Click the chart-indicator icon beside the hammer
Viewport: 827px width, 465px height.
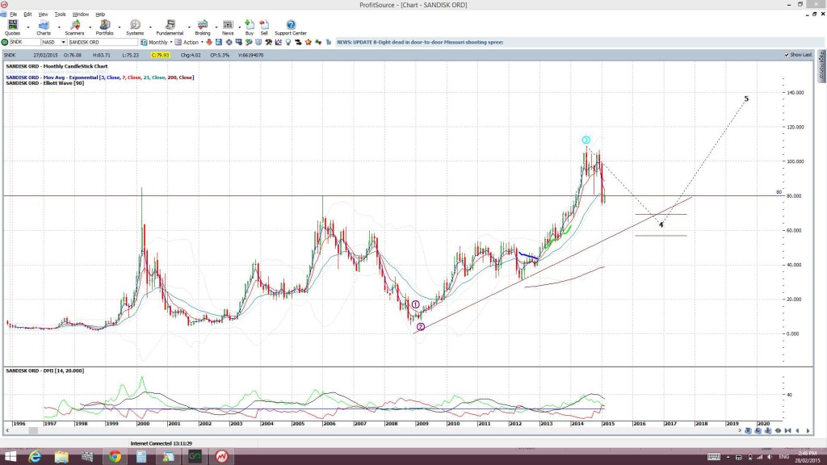coord(279,42)
